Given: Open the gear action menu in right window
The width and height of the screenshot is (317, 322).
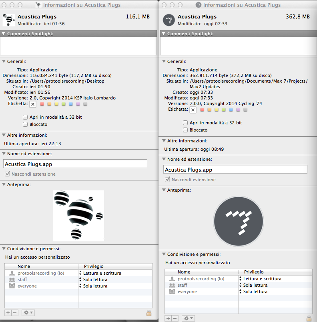Looking at the screenshot, I should click(x=188, y=318).
